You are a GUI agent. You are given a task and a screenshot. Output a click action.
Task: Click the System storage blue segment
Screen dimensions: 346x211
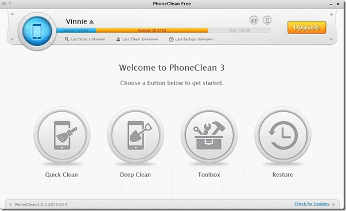[76, 30]
